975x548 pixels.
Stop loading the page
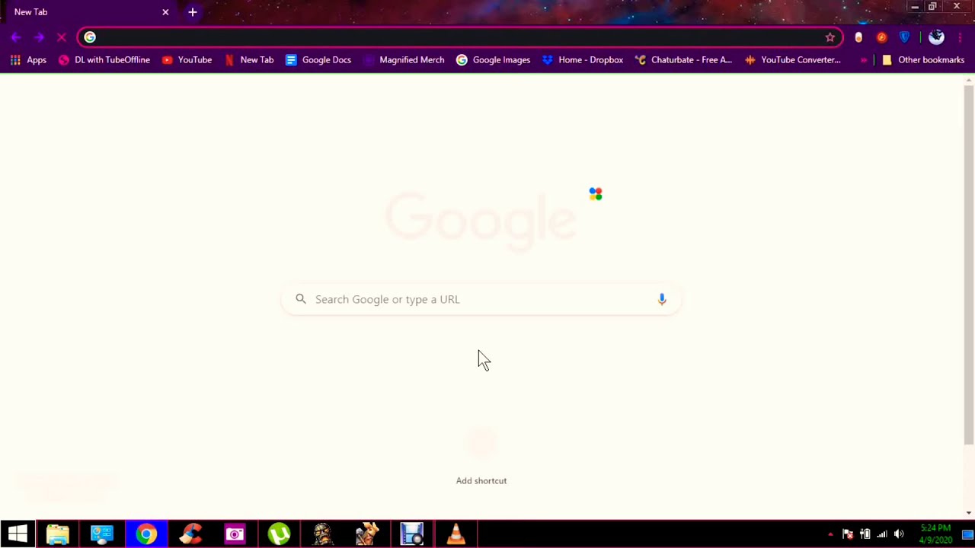[x=62, y=37]
